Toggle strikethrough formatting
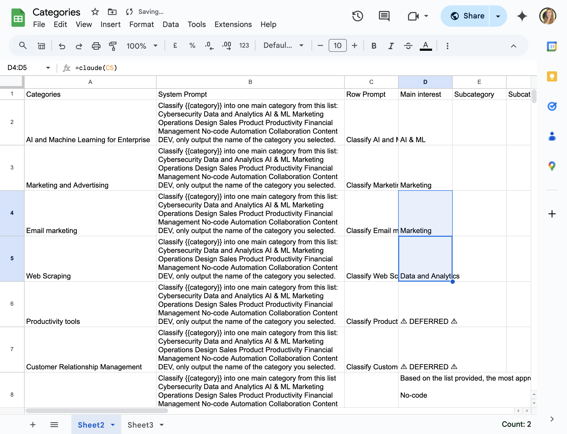 click(408, 46)
